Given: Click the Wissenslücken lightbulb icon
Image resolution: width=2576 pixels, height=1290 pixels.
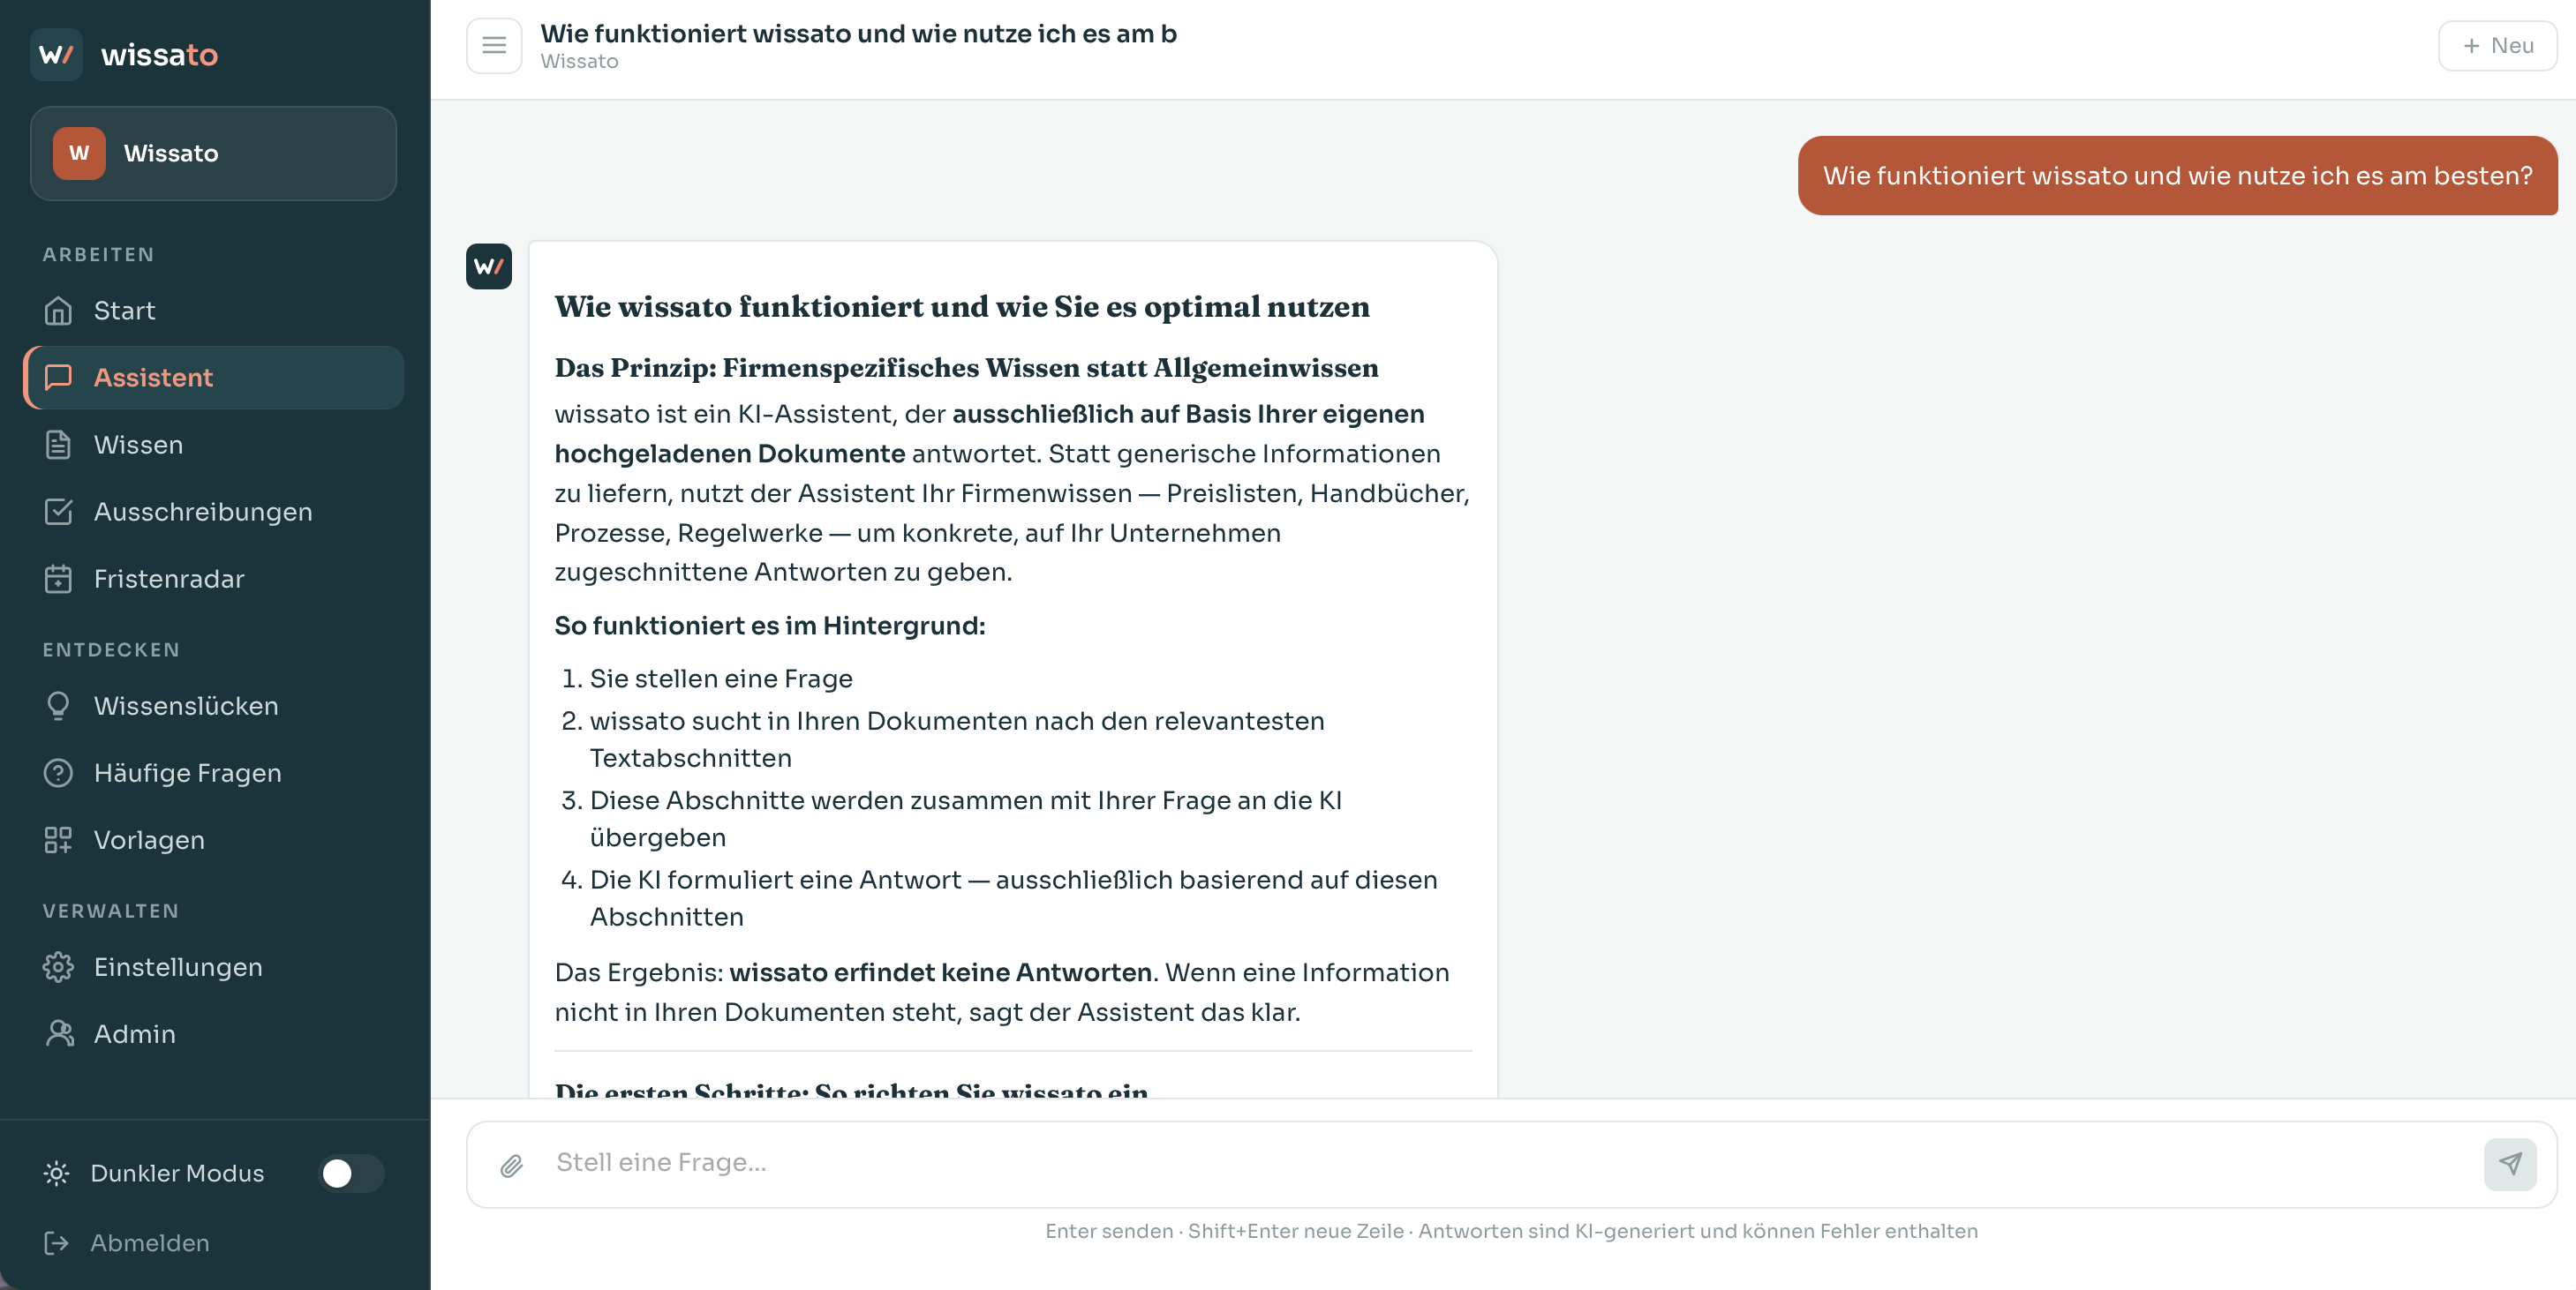Looking at the screenshot, I should pyautogui.click(x=58, y=706).
